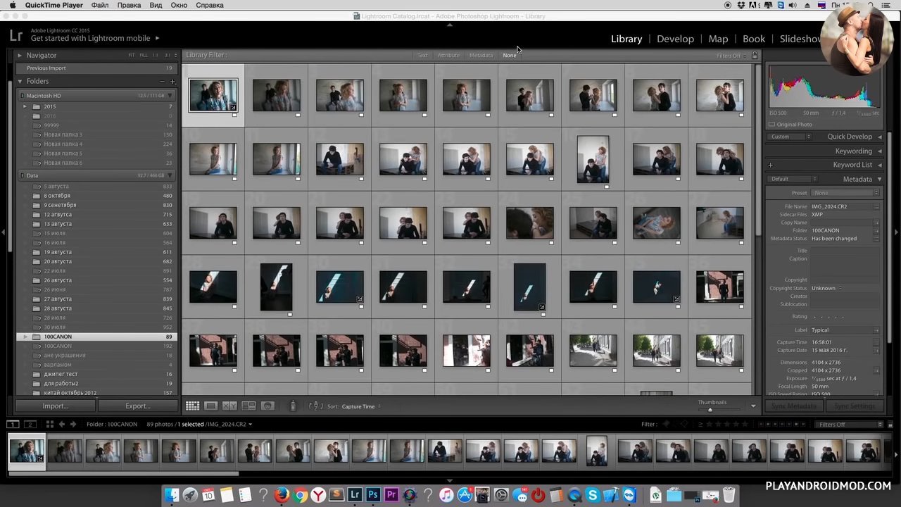Collapse the Navigator panel

coord(20,56)
